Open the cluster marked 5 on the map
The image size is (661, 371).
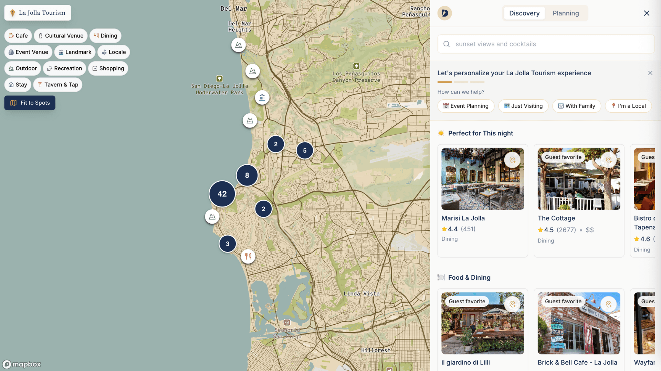tap(304, 150)
